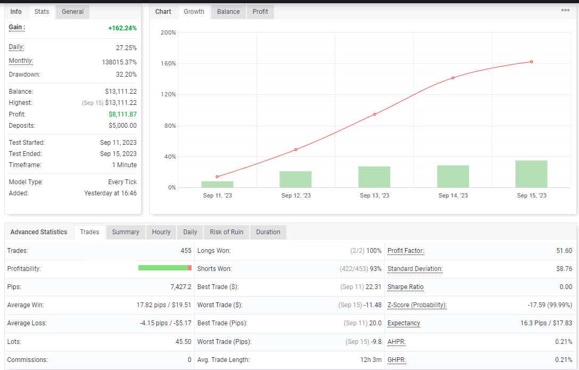
Task: Click the Profit Factor link
Action: pos(406,251)
